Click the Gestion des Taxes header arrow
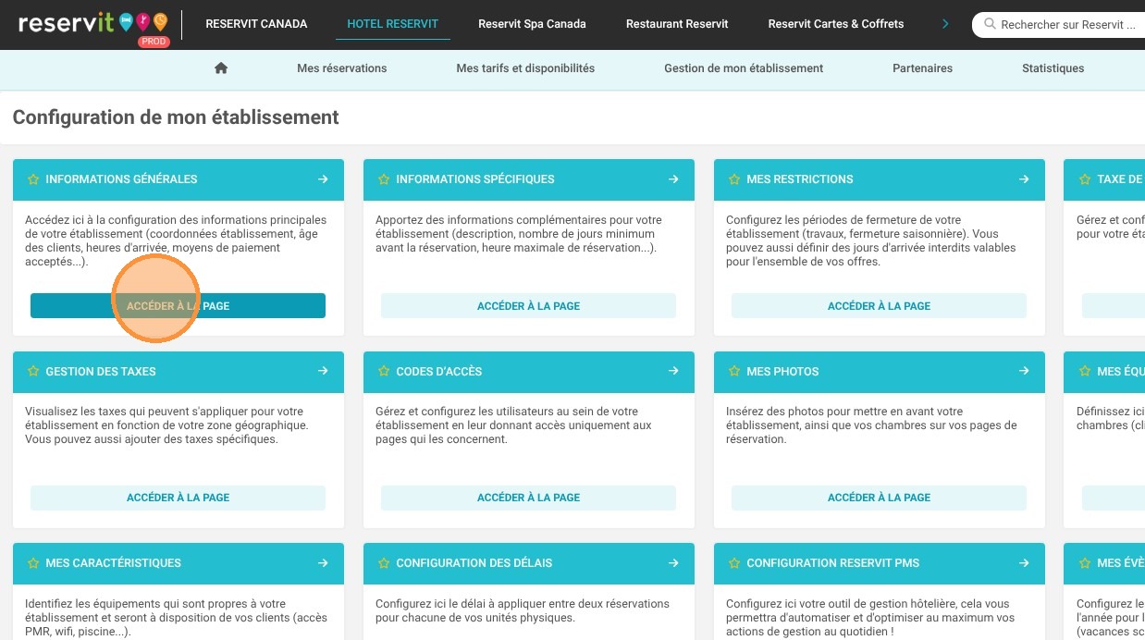Screen dimensions: 1145x640 [323, 371]
